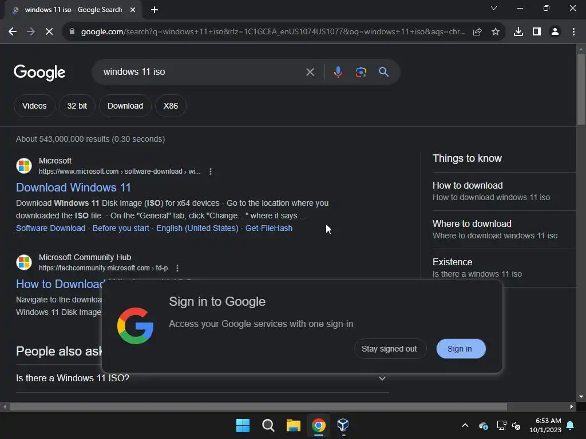Open the 'How to Download' result title
586x439 pixels.
click(x=60, y=284)
